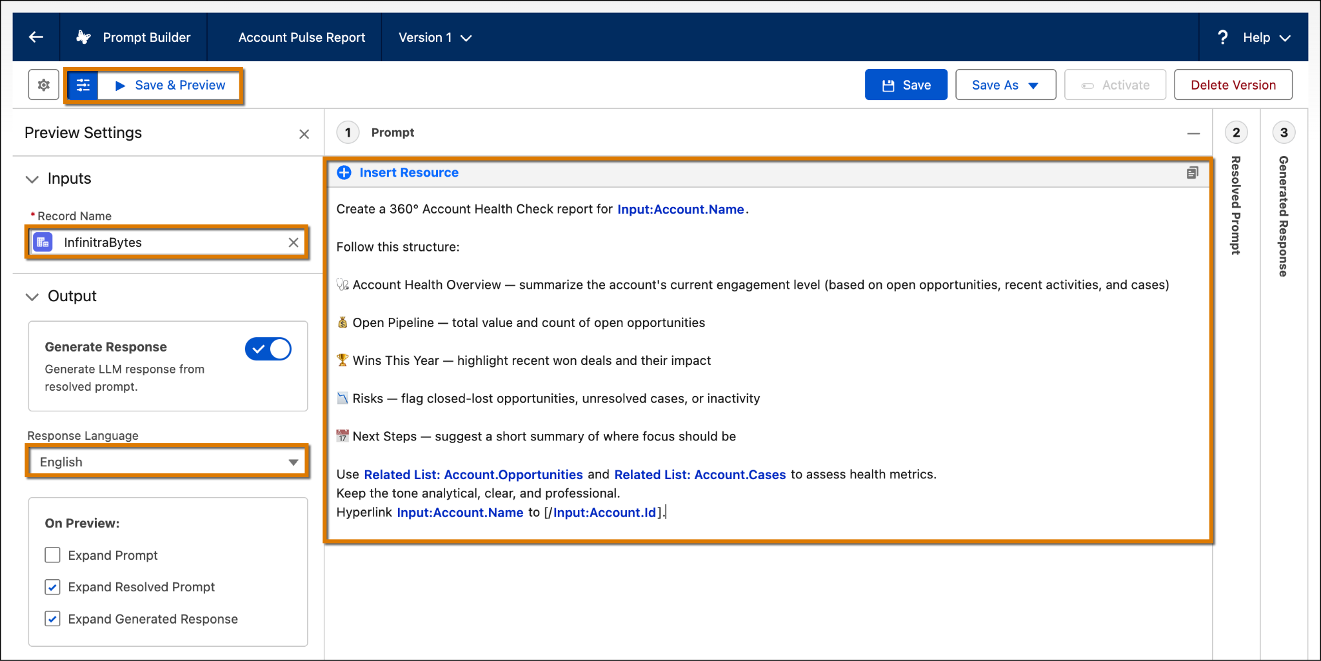Go back using the left arrow icon
Viewport: 1321px width, 661px height.
[x=36, y=37]
